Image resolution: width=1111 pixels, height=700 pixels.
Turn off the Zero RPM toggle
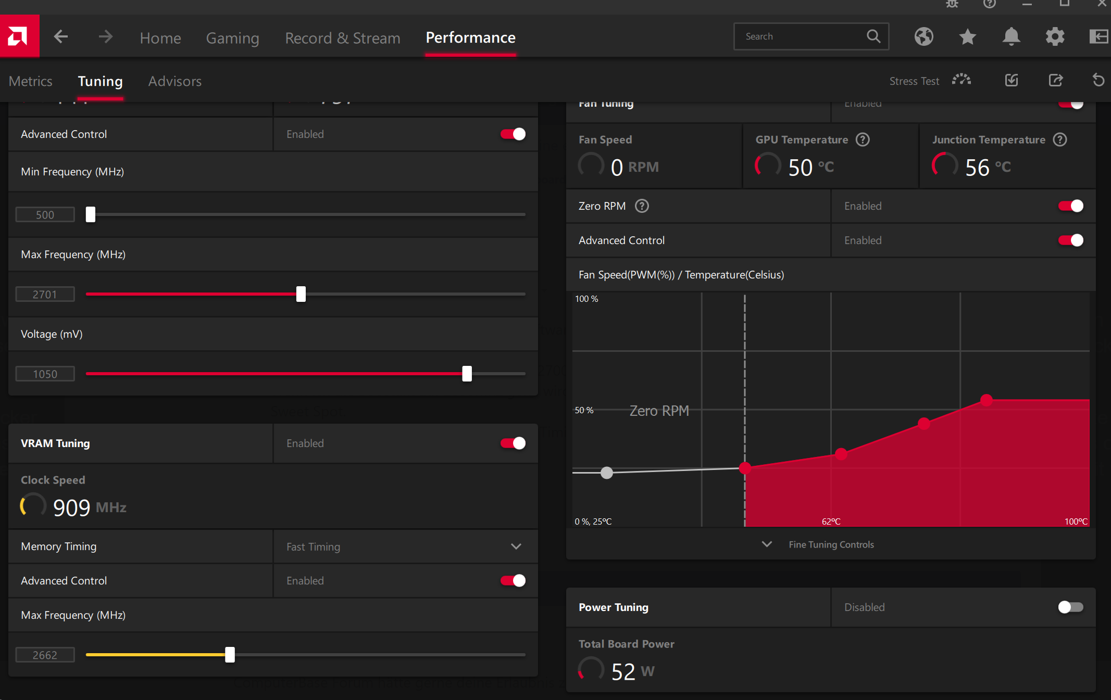coord(1070,206)
